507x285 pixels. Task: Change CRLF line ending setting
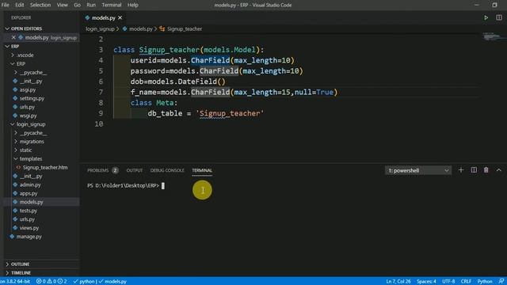[x=466, y=281]
